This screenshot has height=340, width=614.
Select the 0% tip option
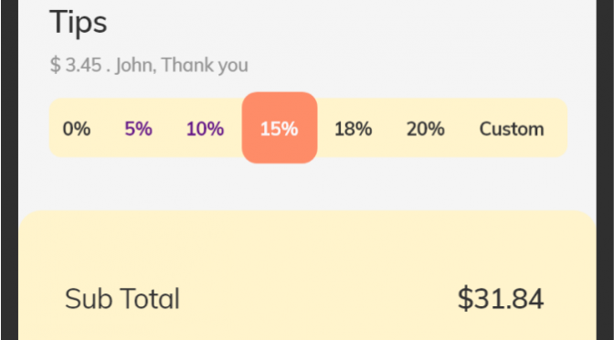coord(77,129)
